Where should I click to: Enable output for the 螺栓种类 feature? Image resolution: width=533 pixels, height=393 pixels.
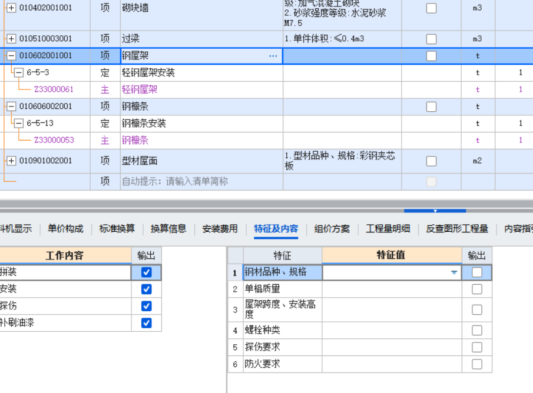(476, 330)
